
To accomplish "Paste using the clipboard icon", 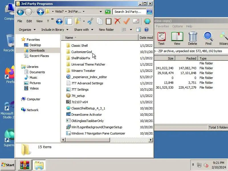I will pos(109,21).
